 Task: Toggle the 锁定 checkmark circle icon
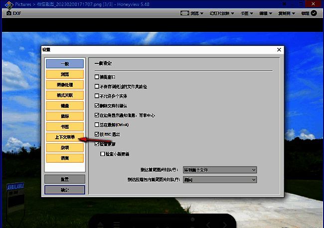[314, 13]
